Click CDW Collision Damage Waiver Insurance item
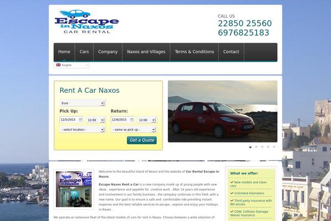This screenshot has height=221, width=331. click(249, 213)
